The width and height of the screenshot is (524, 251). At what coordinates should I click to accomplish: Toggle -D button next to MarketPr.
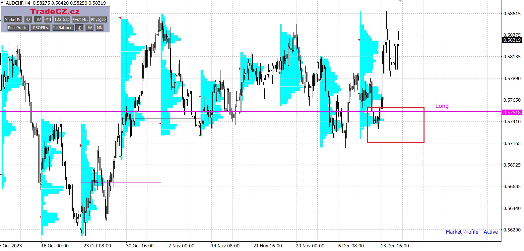28,20
